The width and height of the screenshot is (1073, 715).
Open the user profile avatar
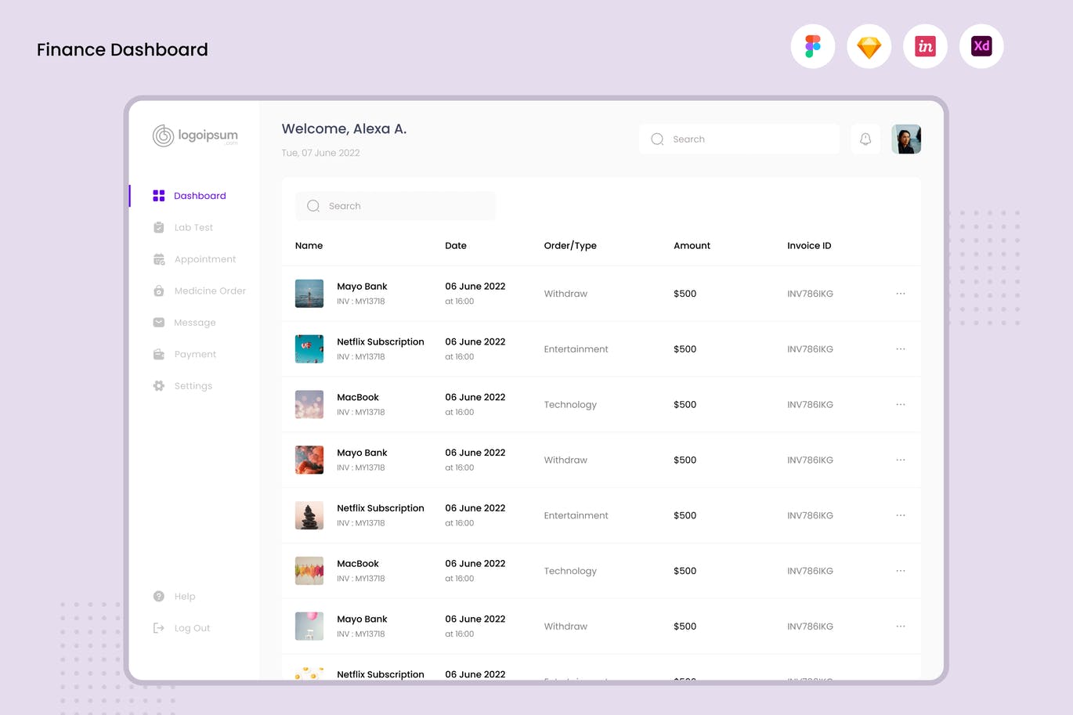pyautogui.click(x=906, y=139)
